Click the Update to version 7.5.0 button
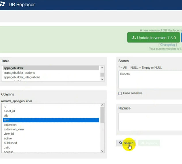The image size is (182, 164). (154, 38)
